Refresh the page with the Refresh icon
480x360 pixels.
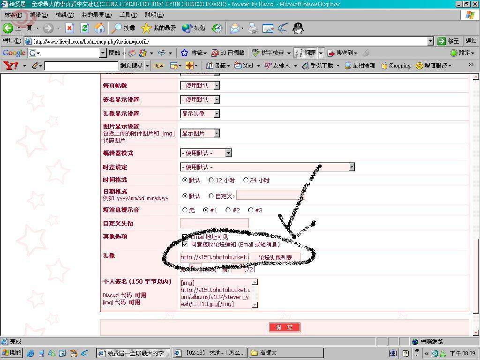(x=84, y=28)
